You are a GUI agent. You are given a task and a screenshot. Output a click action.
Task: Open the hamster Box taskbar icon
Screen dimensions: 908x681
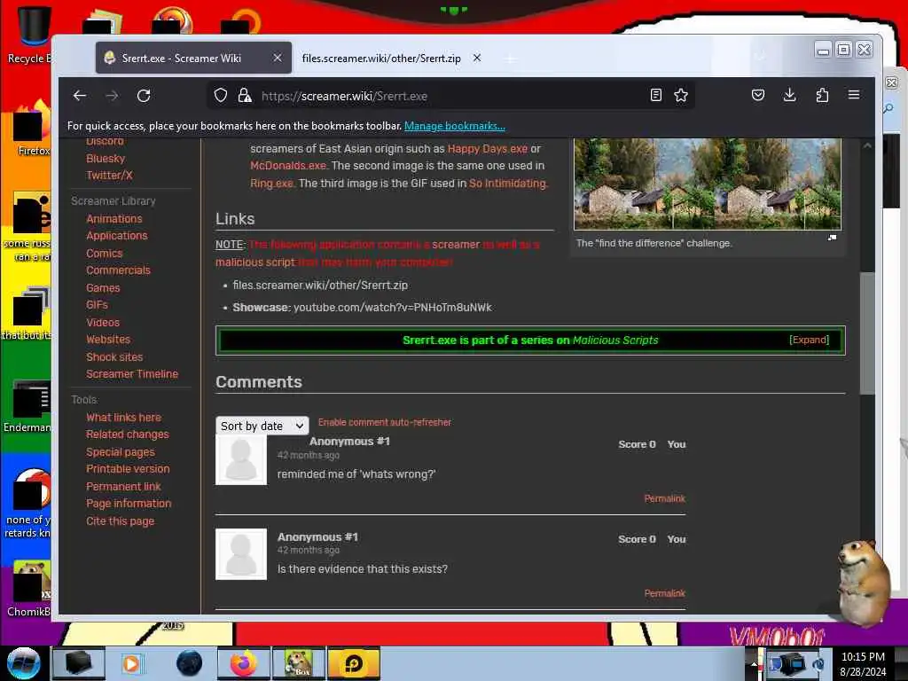299,663
